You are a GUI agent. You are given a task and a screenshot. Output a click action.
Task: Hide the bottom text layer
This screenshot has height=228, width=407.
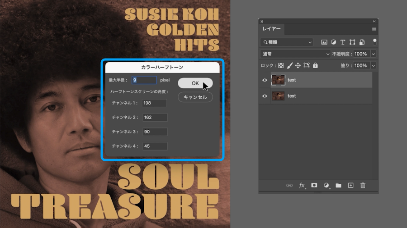coord(265,96)
